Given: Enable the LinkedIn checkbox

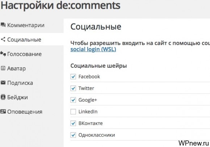Looking at the screenshot, I should click(73, 112).
